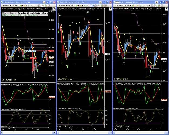Expand the indicator label dropdown in the GBPUSD chart
169x135 pixels.
(110, 9)
